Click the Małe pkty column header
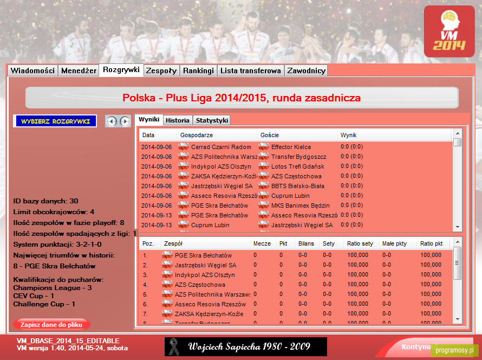Screen dimensions: 482x360 pyautogui.click(x=398, y=243)
